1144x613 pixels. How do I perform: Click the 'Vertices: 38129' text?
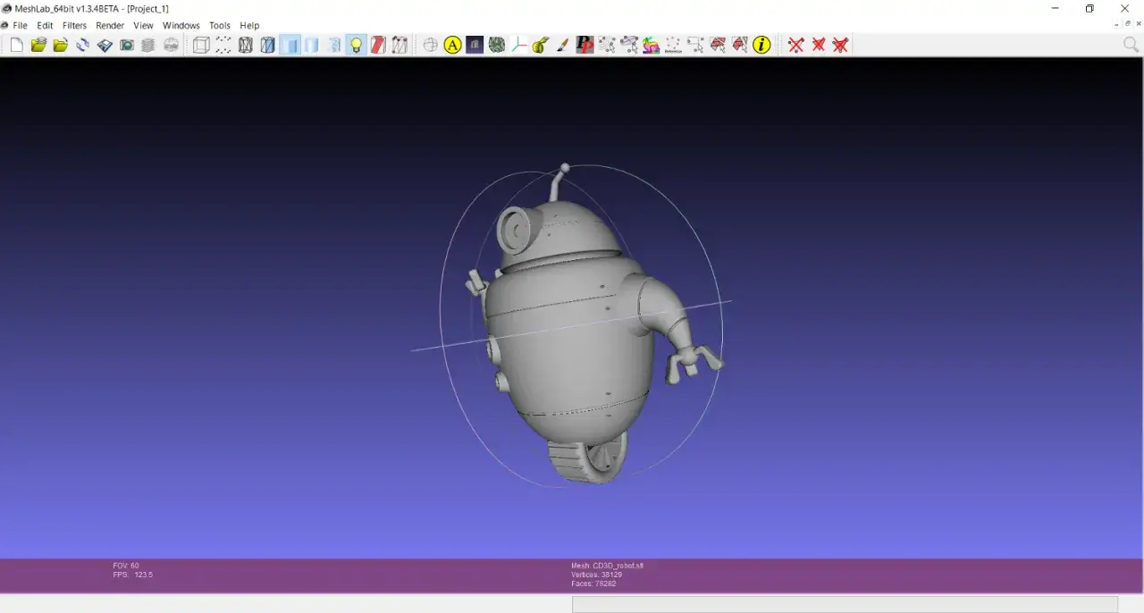click(x=597, y=575)
